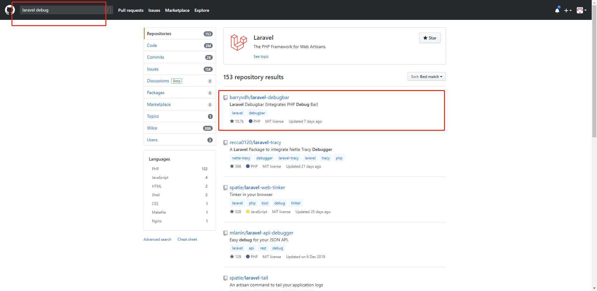Screen dimensions: 597x291
Task: Open spatie/laravel-tail repository
Action: tap(249, 278)
